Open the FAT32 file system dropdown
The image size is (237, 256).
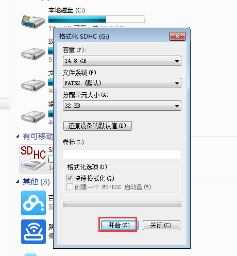click(122, 83)
